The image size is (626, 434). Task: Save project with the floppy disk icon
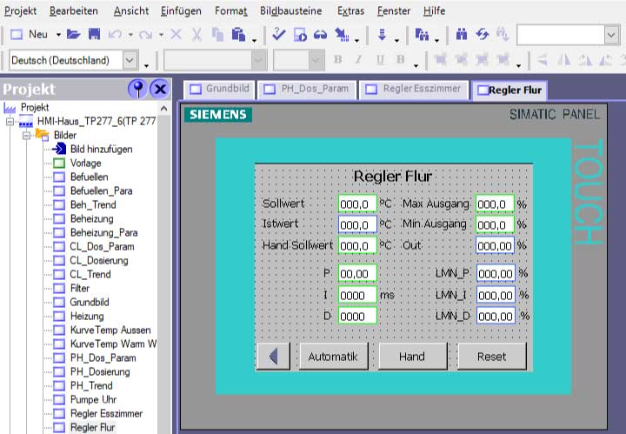click(94, 35)
